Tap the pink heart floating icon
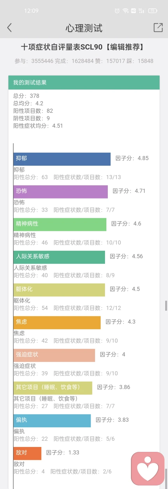This screenshot has width=168, height=489. point(148,469)
